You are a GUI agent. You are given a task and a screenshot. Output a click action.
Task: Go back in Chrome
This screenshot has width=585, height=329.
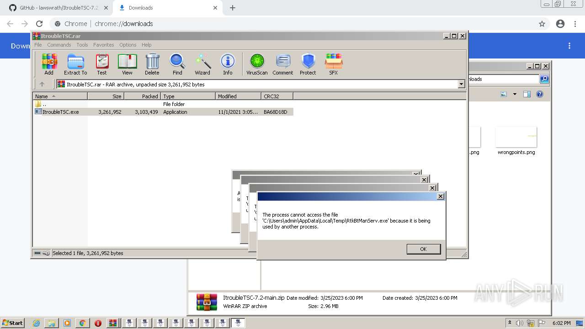[x=10, y=24]
